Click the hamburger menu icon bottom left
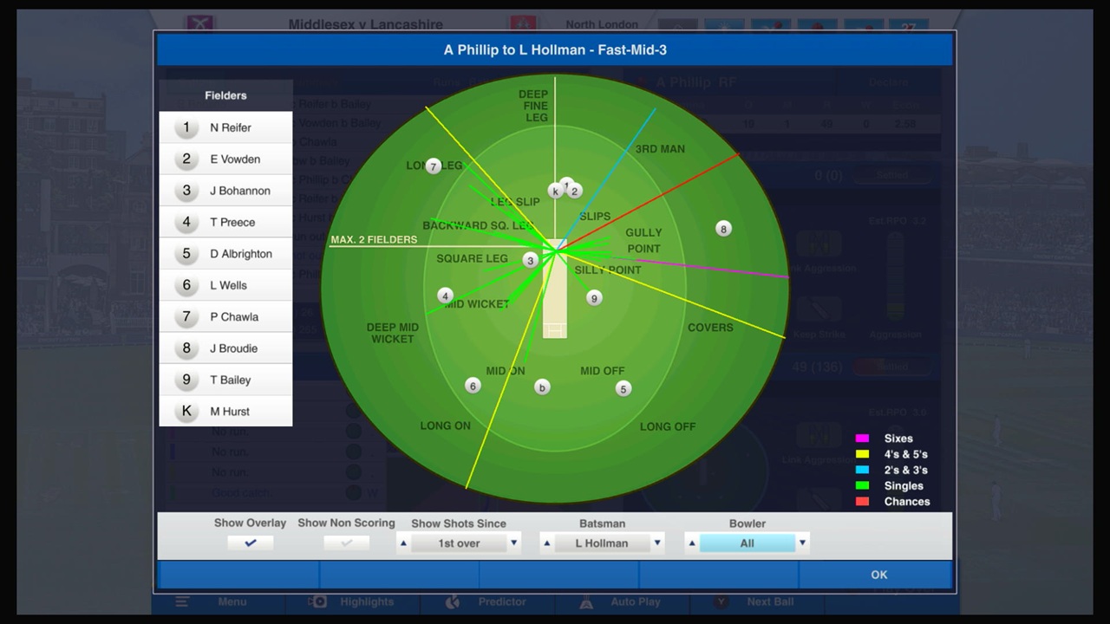The image size is (1110, 624). [x=181, y=601]
